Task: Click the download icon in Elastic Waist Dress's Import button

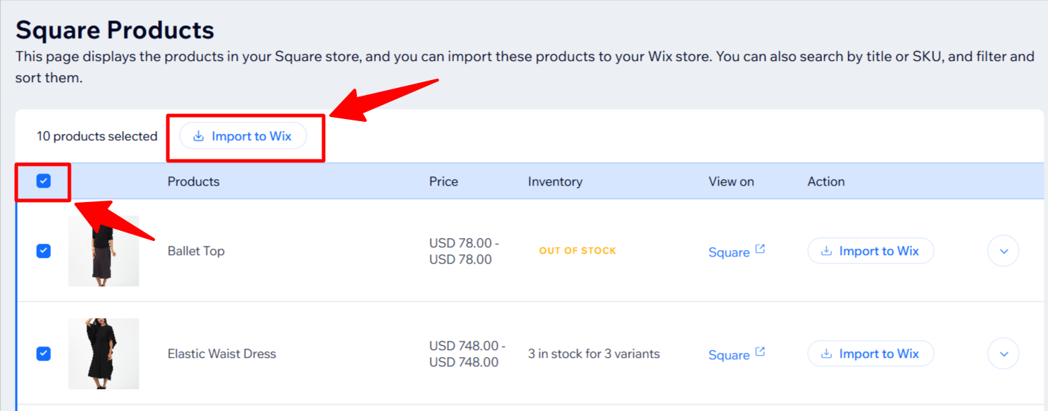Action: [x=826, y=354]
